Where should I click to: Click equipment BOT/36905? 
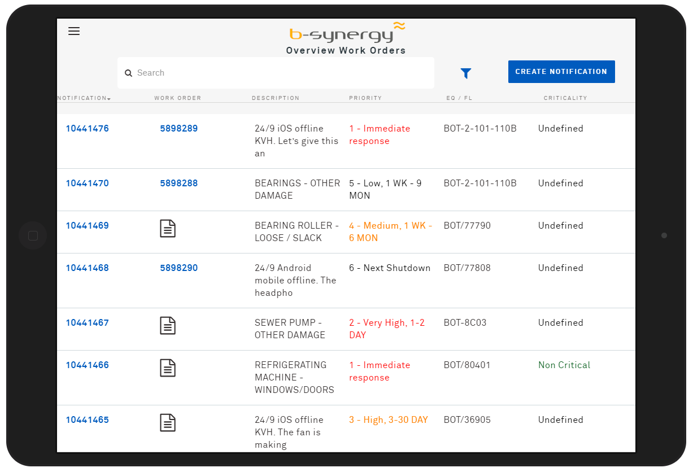pyautogui.click(x=467, y=420)
